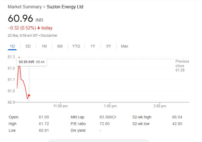202x142 pixels.
Task: Click the Low value 60.81
Action: point(44,131)
